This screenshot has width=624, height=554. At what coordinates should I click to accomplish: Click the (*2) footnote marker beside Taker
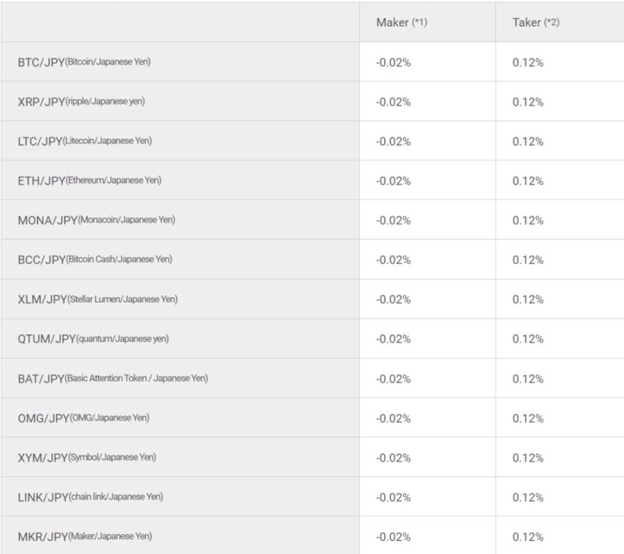click(x=551, y=23)
